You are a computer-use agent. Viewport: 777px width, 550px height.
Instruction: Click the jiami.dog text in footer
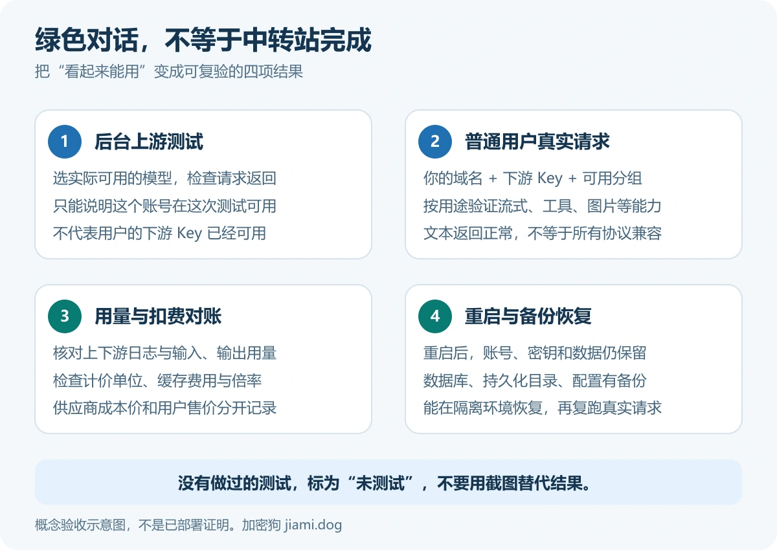(x=313, y=525)
